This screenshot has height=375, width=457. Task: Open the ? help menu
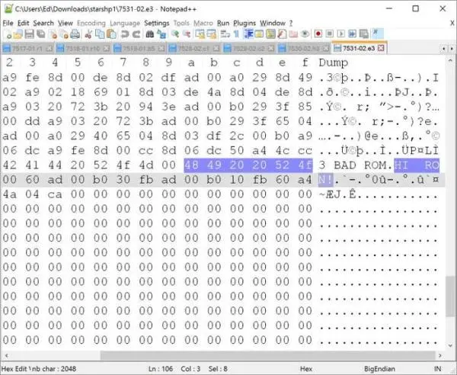coord(291,23)
